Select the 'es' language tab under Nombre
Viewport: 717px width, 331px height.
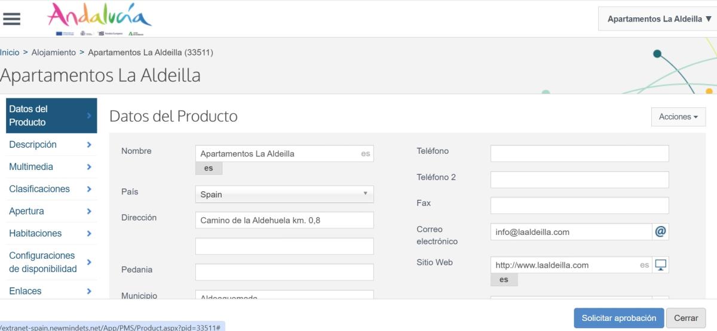(209, 168)
